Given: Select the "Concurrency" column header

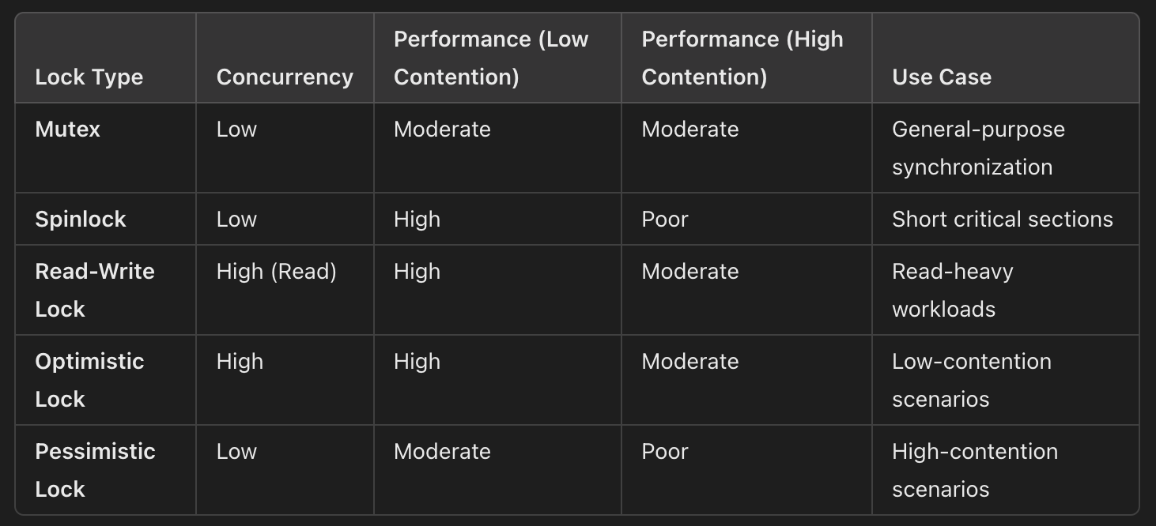Looking at the screenshot, I should [285, 77].
